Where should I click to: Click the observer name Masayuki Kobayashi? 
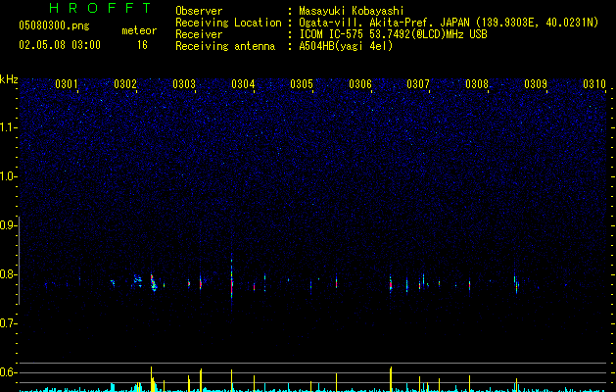point(352,11)
